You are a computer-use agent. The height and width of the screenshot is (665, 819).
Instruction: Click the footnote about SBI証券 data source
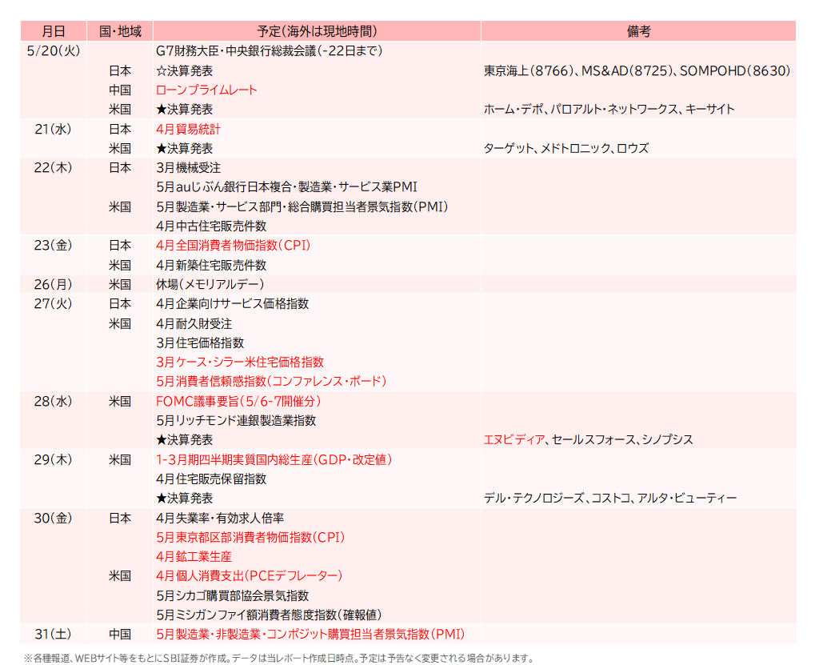pos(279,659)
